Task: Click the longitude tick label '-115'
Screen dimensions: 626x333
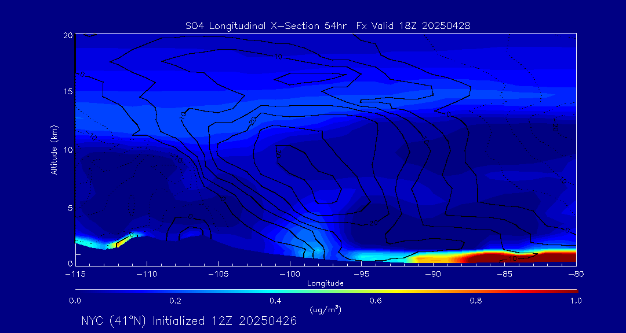Action: (75, 275)
